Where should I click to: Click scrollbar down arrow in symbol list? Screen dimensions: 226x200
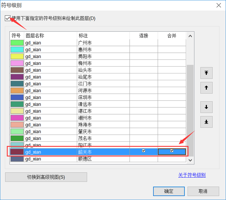coord(190,160)
